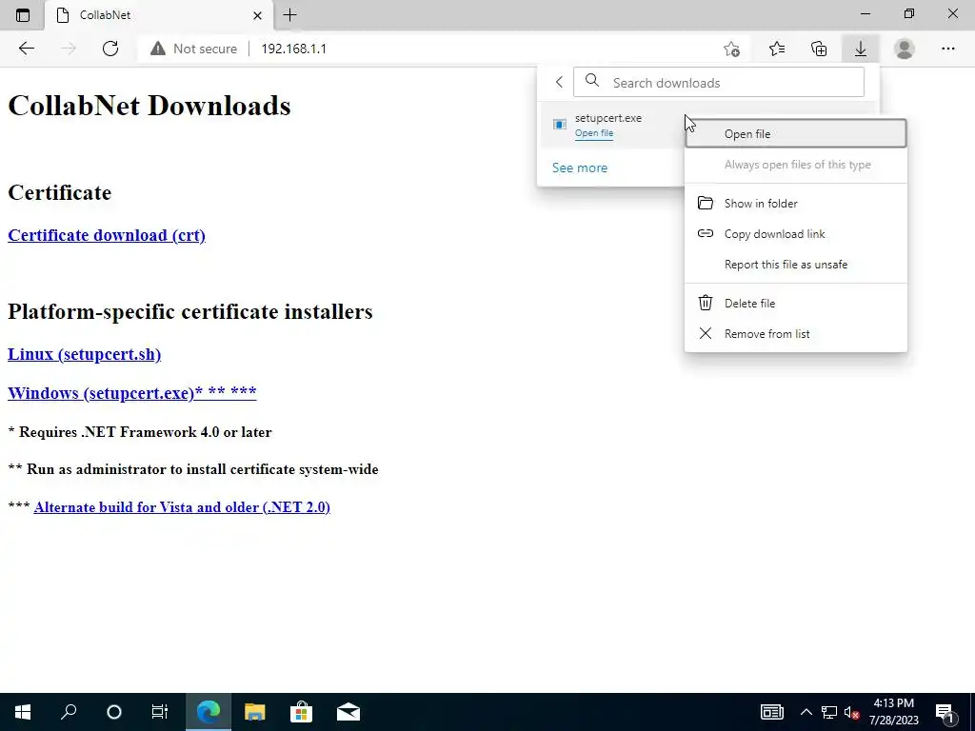Screen dimensions: 975x731
Task: Open Microsoft Store from the taskbar
Action: (301, 712)
